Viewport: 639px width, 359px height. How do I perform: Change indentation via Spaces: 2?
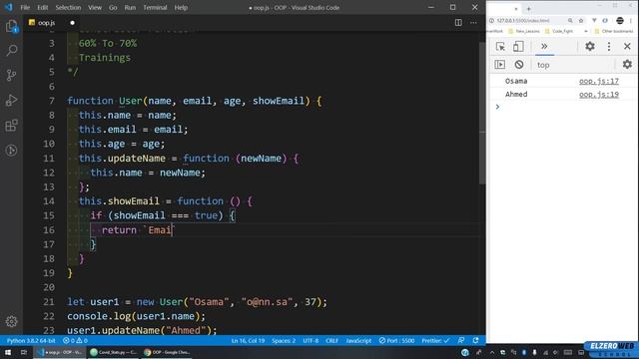[x=284, y=341]
